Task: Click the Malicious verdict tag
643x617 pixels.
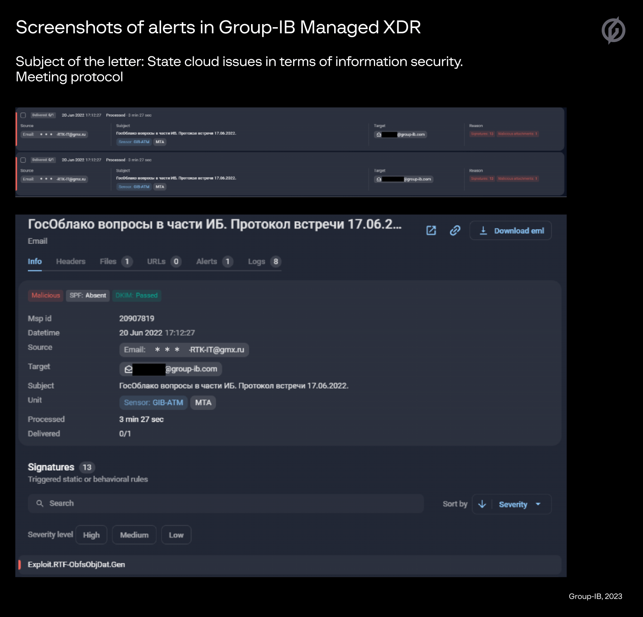Action: point(46,295)
